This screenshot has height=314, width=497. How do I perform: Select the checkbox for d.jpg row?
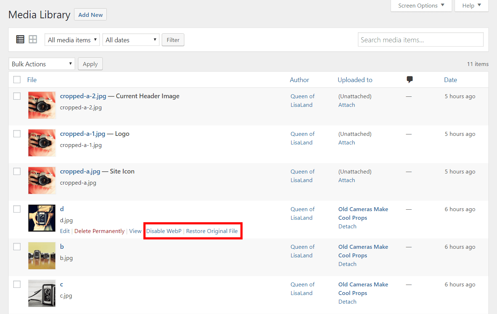pos(17,209)
